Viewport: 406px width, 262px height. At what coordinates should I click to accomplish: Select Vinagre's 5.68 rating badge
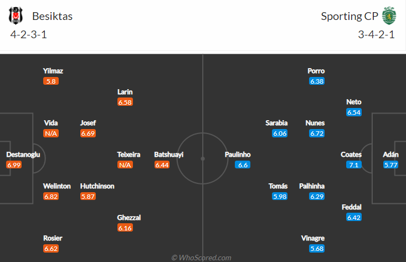pos(317,249)
